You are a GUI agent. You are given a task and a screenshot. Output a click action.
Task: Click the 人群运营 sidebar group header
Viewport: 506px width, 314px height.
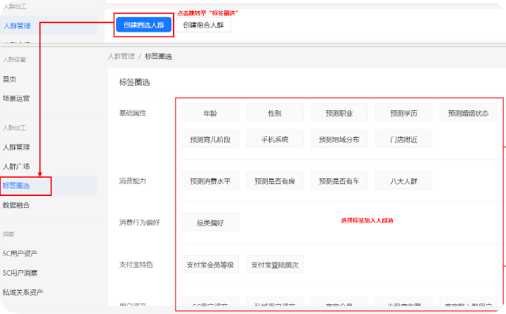[x=14, y=60]
